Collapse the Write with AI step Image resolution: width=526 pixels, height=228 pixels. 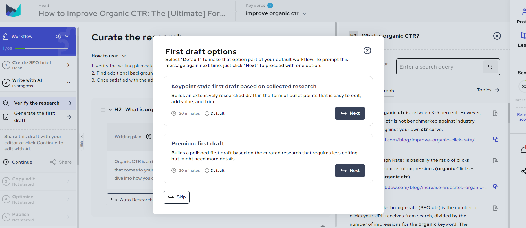(x=69, y=83)
